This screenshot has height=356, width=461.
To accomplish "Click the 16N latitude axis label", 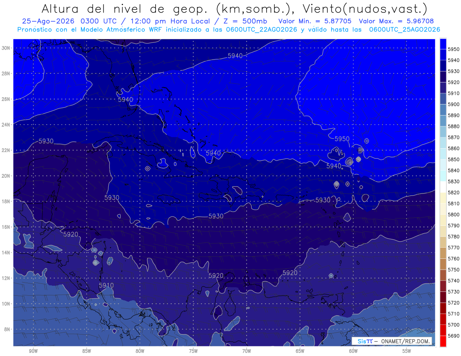I will point(7,227).
